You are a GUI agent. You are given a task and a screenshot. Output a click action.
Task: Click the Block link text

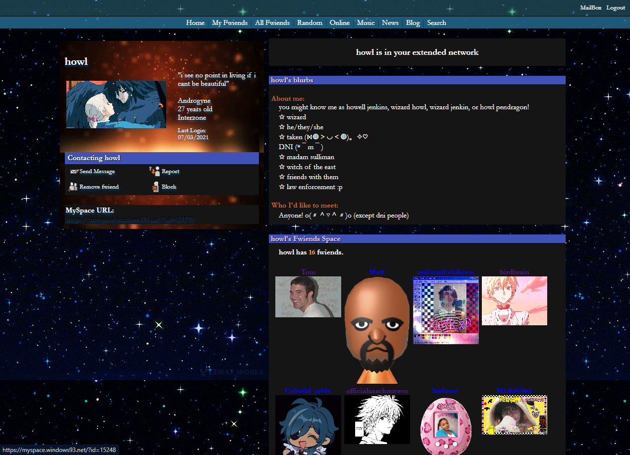tap(169, 187)
